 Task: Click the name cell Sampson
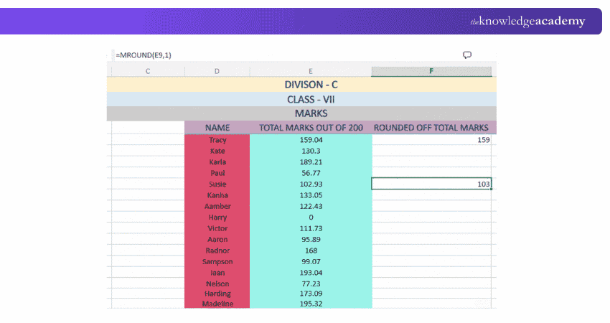(217, 261)
